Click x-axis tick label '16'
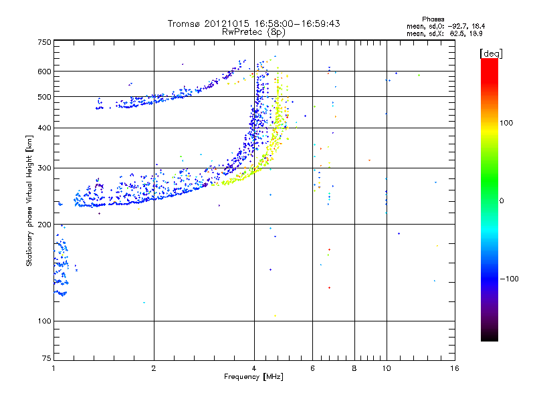 click(x=455, y=368)
